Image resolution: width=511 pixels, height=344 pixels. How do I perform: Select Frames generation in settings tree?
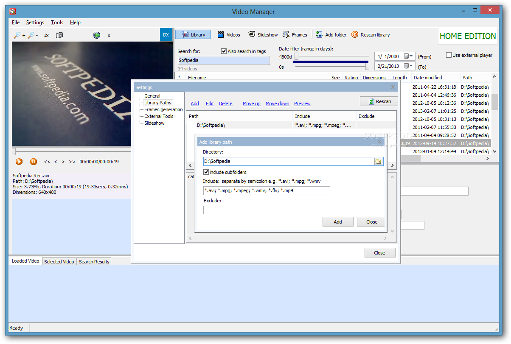pos(163,109)
